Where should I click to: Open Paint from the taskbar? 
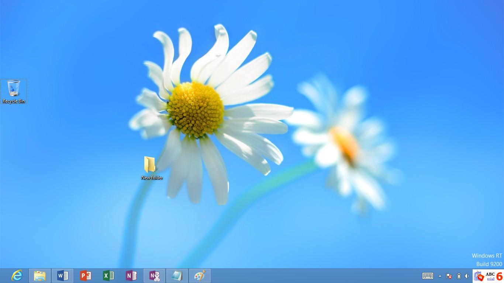pos(200,276)
